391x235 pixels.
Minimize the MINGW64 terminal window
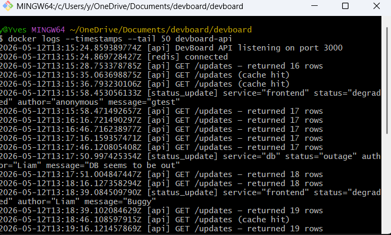pyautogui.click(x=314, y=6)
